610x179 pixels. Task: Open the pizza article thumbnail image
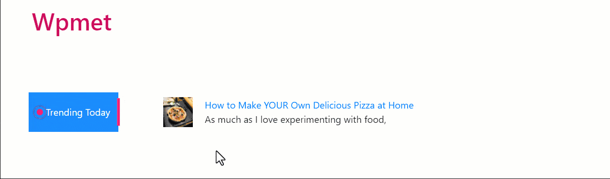pyautogui.click(x=178, y=112)
